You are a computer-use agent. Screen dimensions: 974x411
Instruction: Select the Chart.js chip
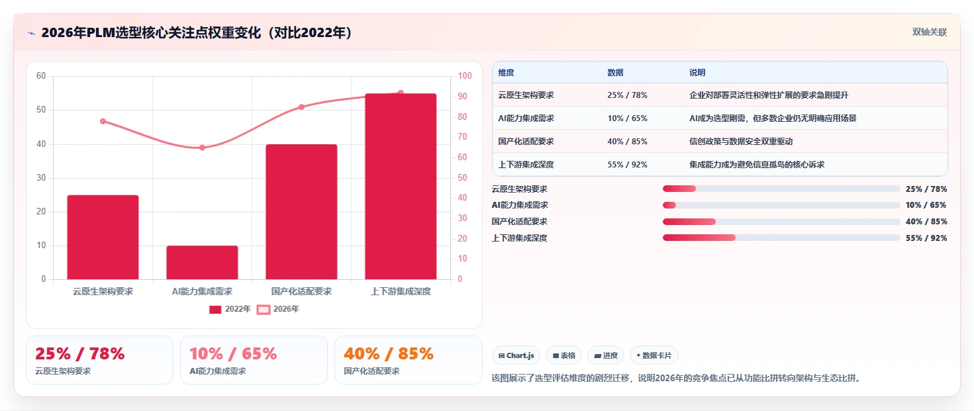[x=516, y=355]
